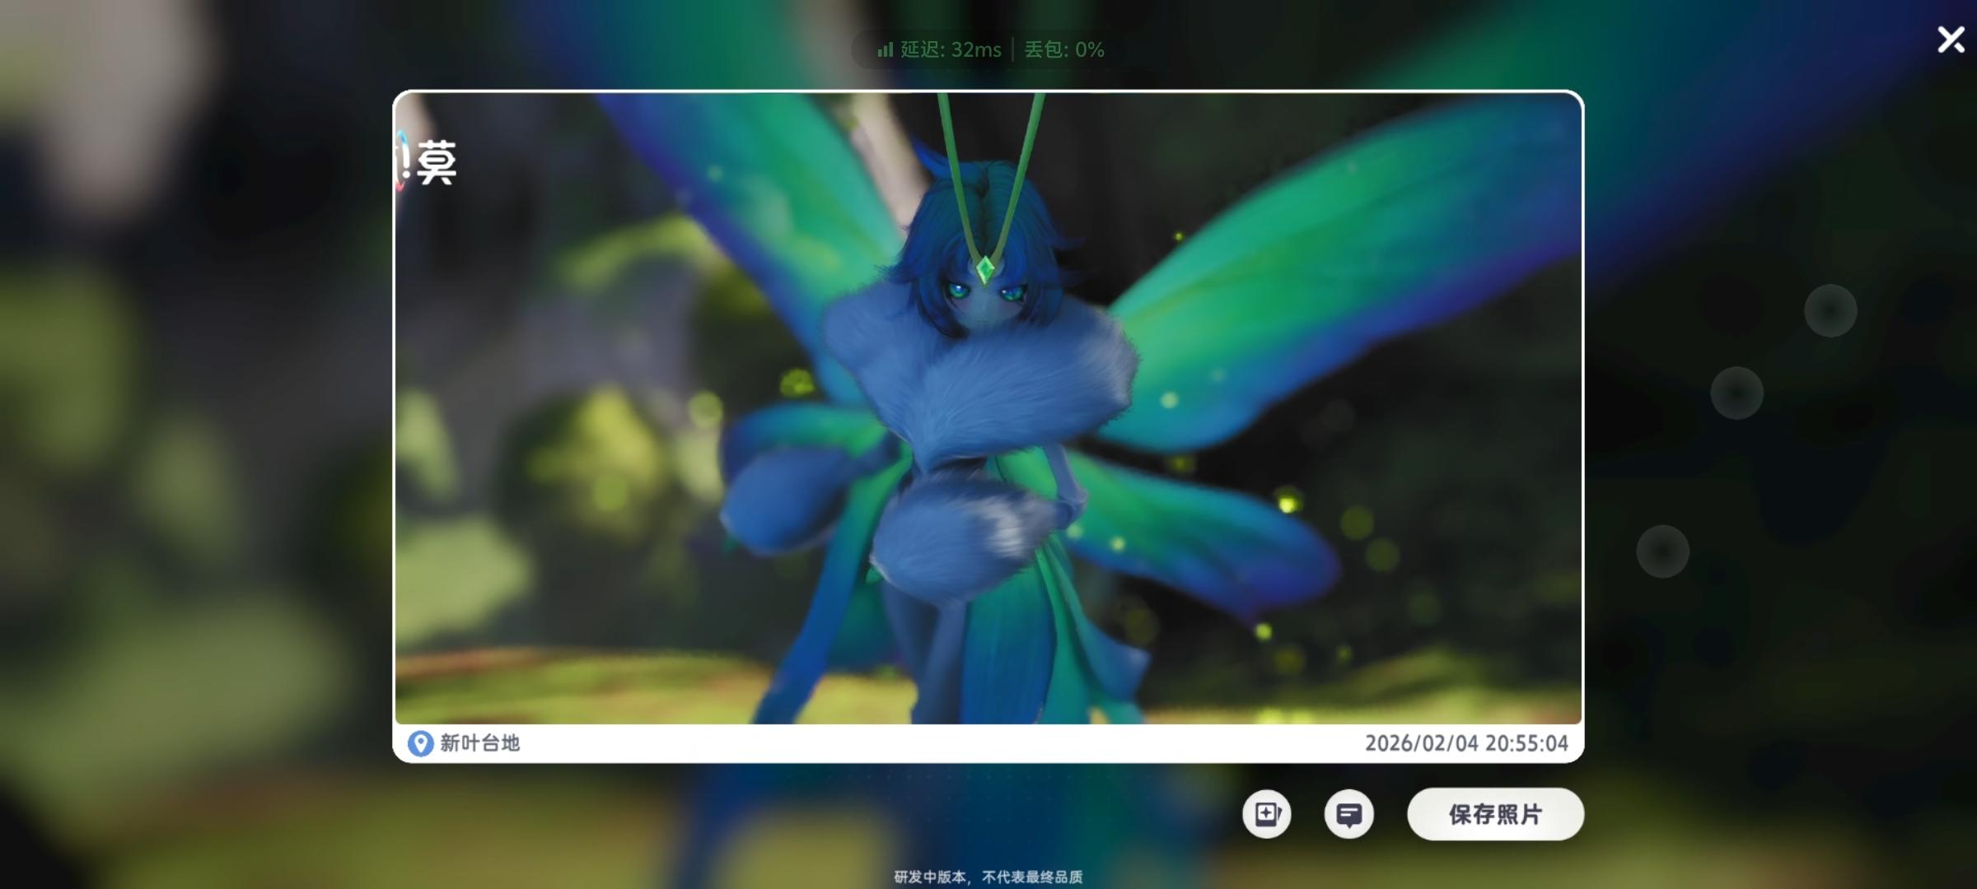Open the comment speech bubble icon
The image size is (1977, 889).
[1348, 814]
